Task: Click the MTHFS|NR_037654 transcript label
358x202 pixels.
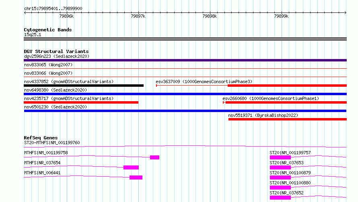Action: pos(42,163)
